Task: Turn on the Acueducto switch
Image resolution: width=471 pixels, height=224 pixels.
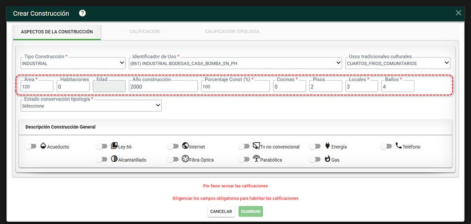Action: (x=31, y=146)
